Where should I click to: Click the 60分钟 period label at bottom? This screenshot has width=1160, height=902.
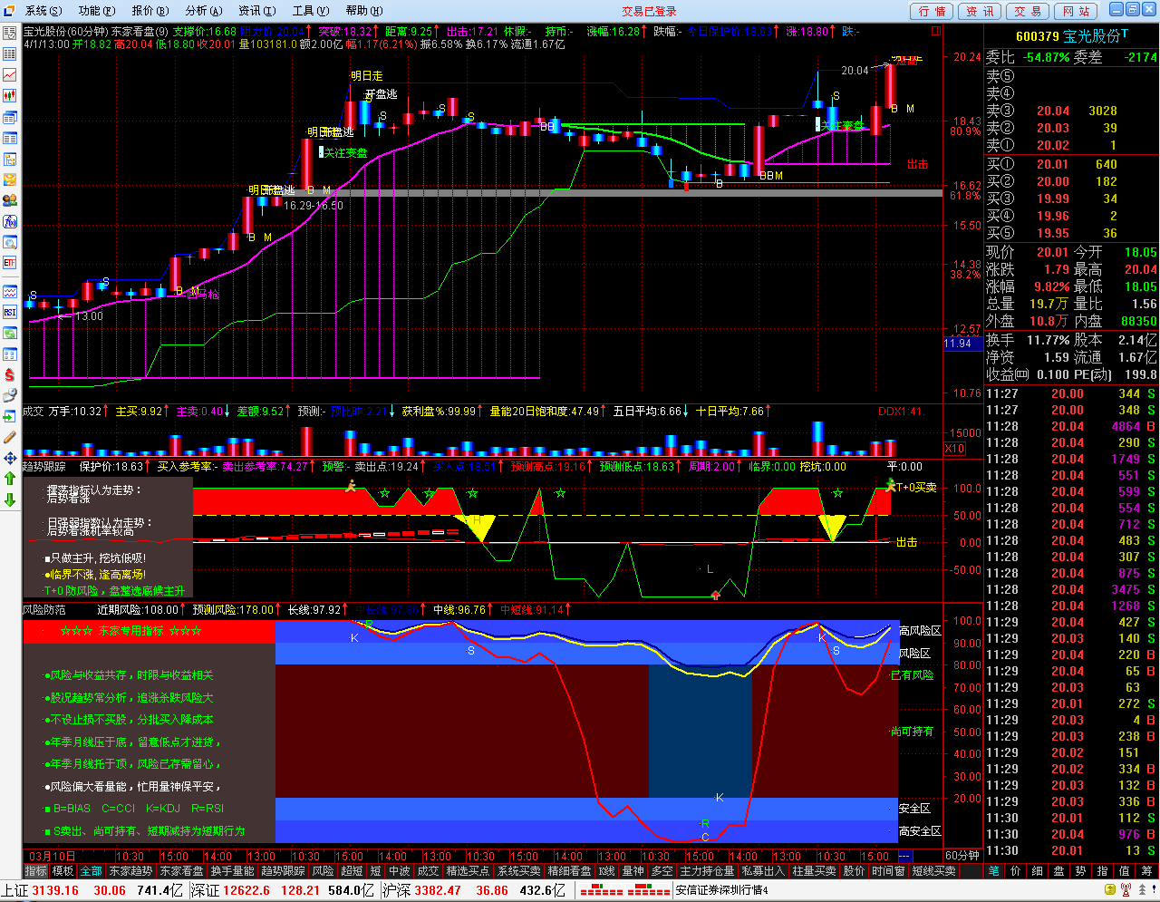pyautogui.click(x=962, y=856)
